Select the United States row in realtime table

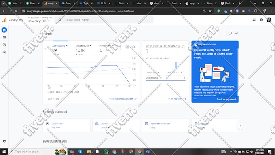pos(165,78)
